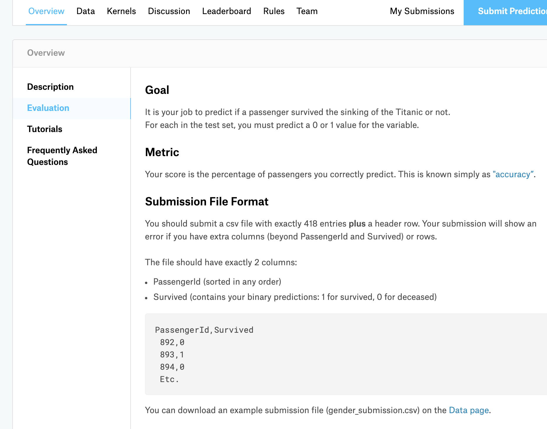Open the Data page link
Screen dimensions: 547x429
point(469,410)
